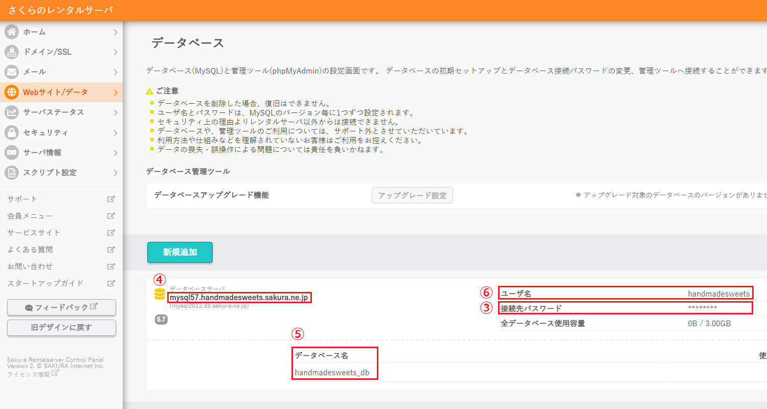
Task: Select the Webサイト/データ menu item
Action: (x=61, y=92)
